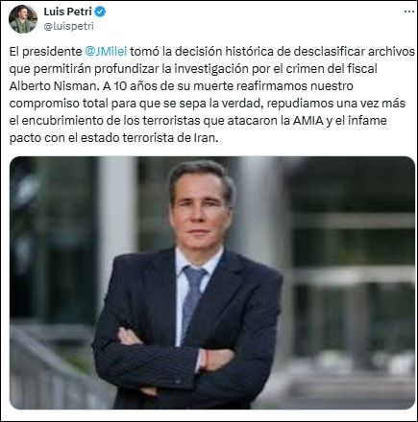
Task: Click 'desclasificar archivos' in the first line
Action: [354, 52]
